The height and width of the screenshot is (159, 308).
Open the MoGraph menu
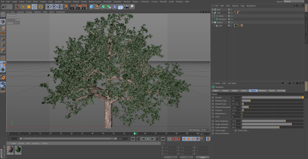[x=107, y=2]
